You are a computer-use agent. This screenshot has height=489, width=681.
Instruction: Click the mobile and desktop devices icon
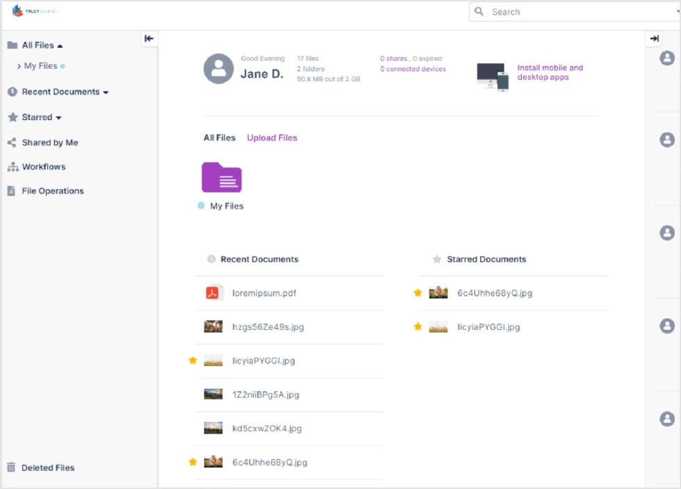coord(493,76)
